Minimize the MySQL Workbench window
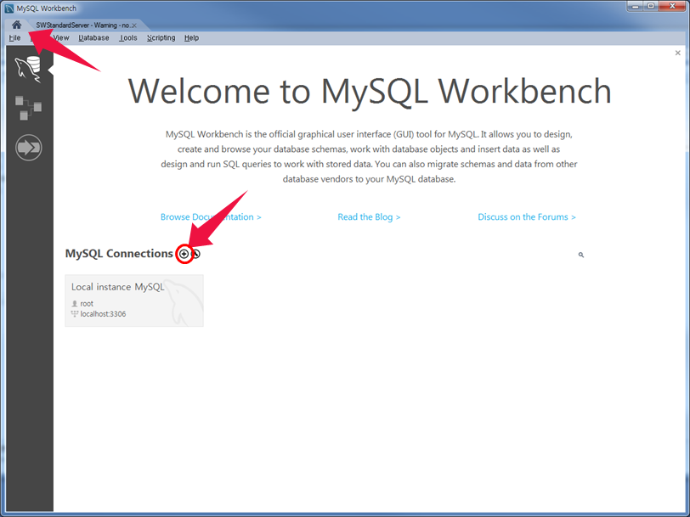690x517 pixels. pyautogui.click(x=635, y=6)
